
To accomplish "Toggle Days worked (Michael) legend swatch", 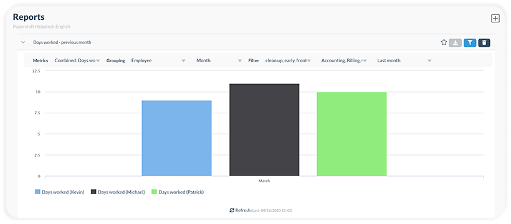I will point(93,192).
